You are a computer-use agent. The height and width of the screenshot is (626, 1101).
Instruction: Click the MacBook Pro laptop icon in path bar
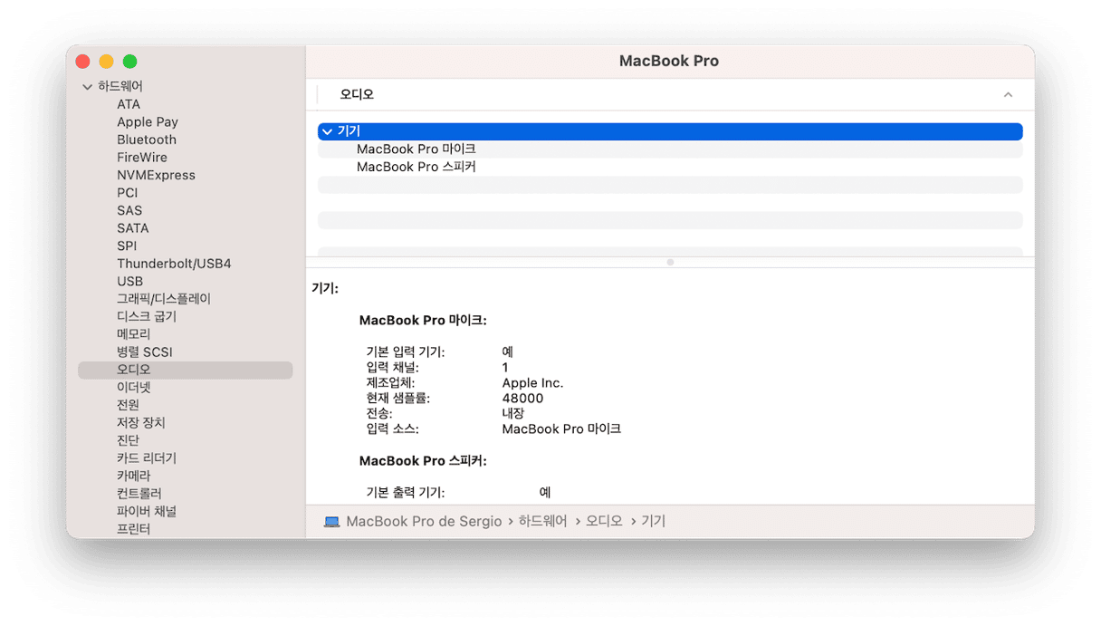pyautogui.click(x=331, y=522)
